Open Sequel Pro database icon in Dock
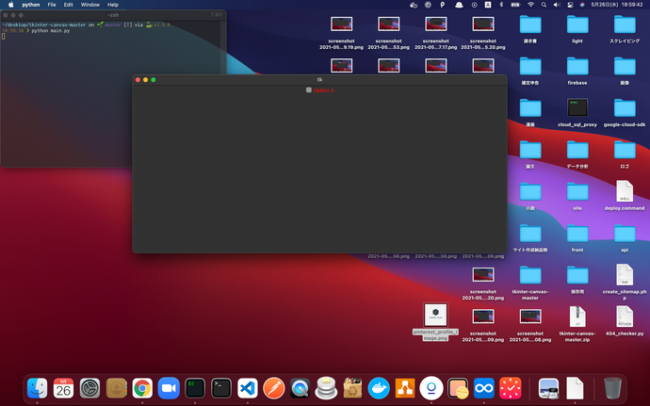 pos(326,388)
